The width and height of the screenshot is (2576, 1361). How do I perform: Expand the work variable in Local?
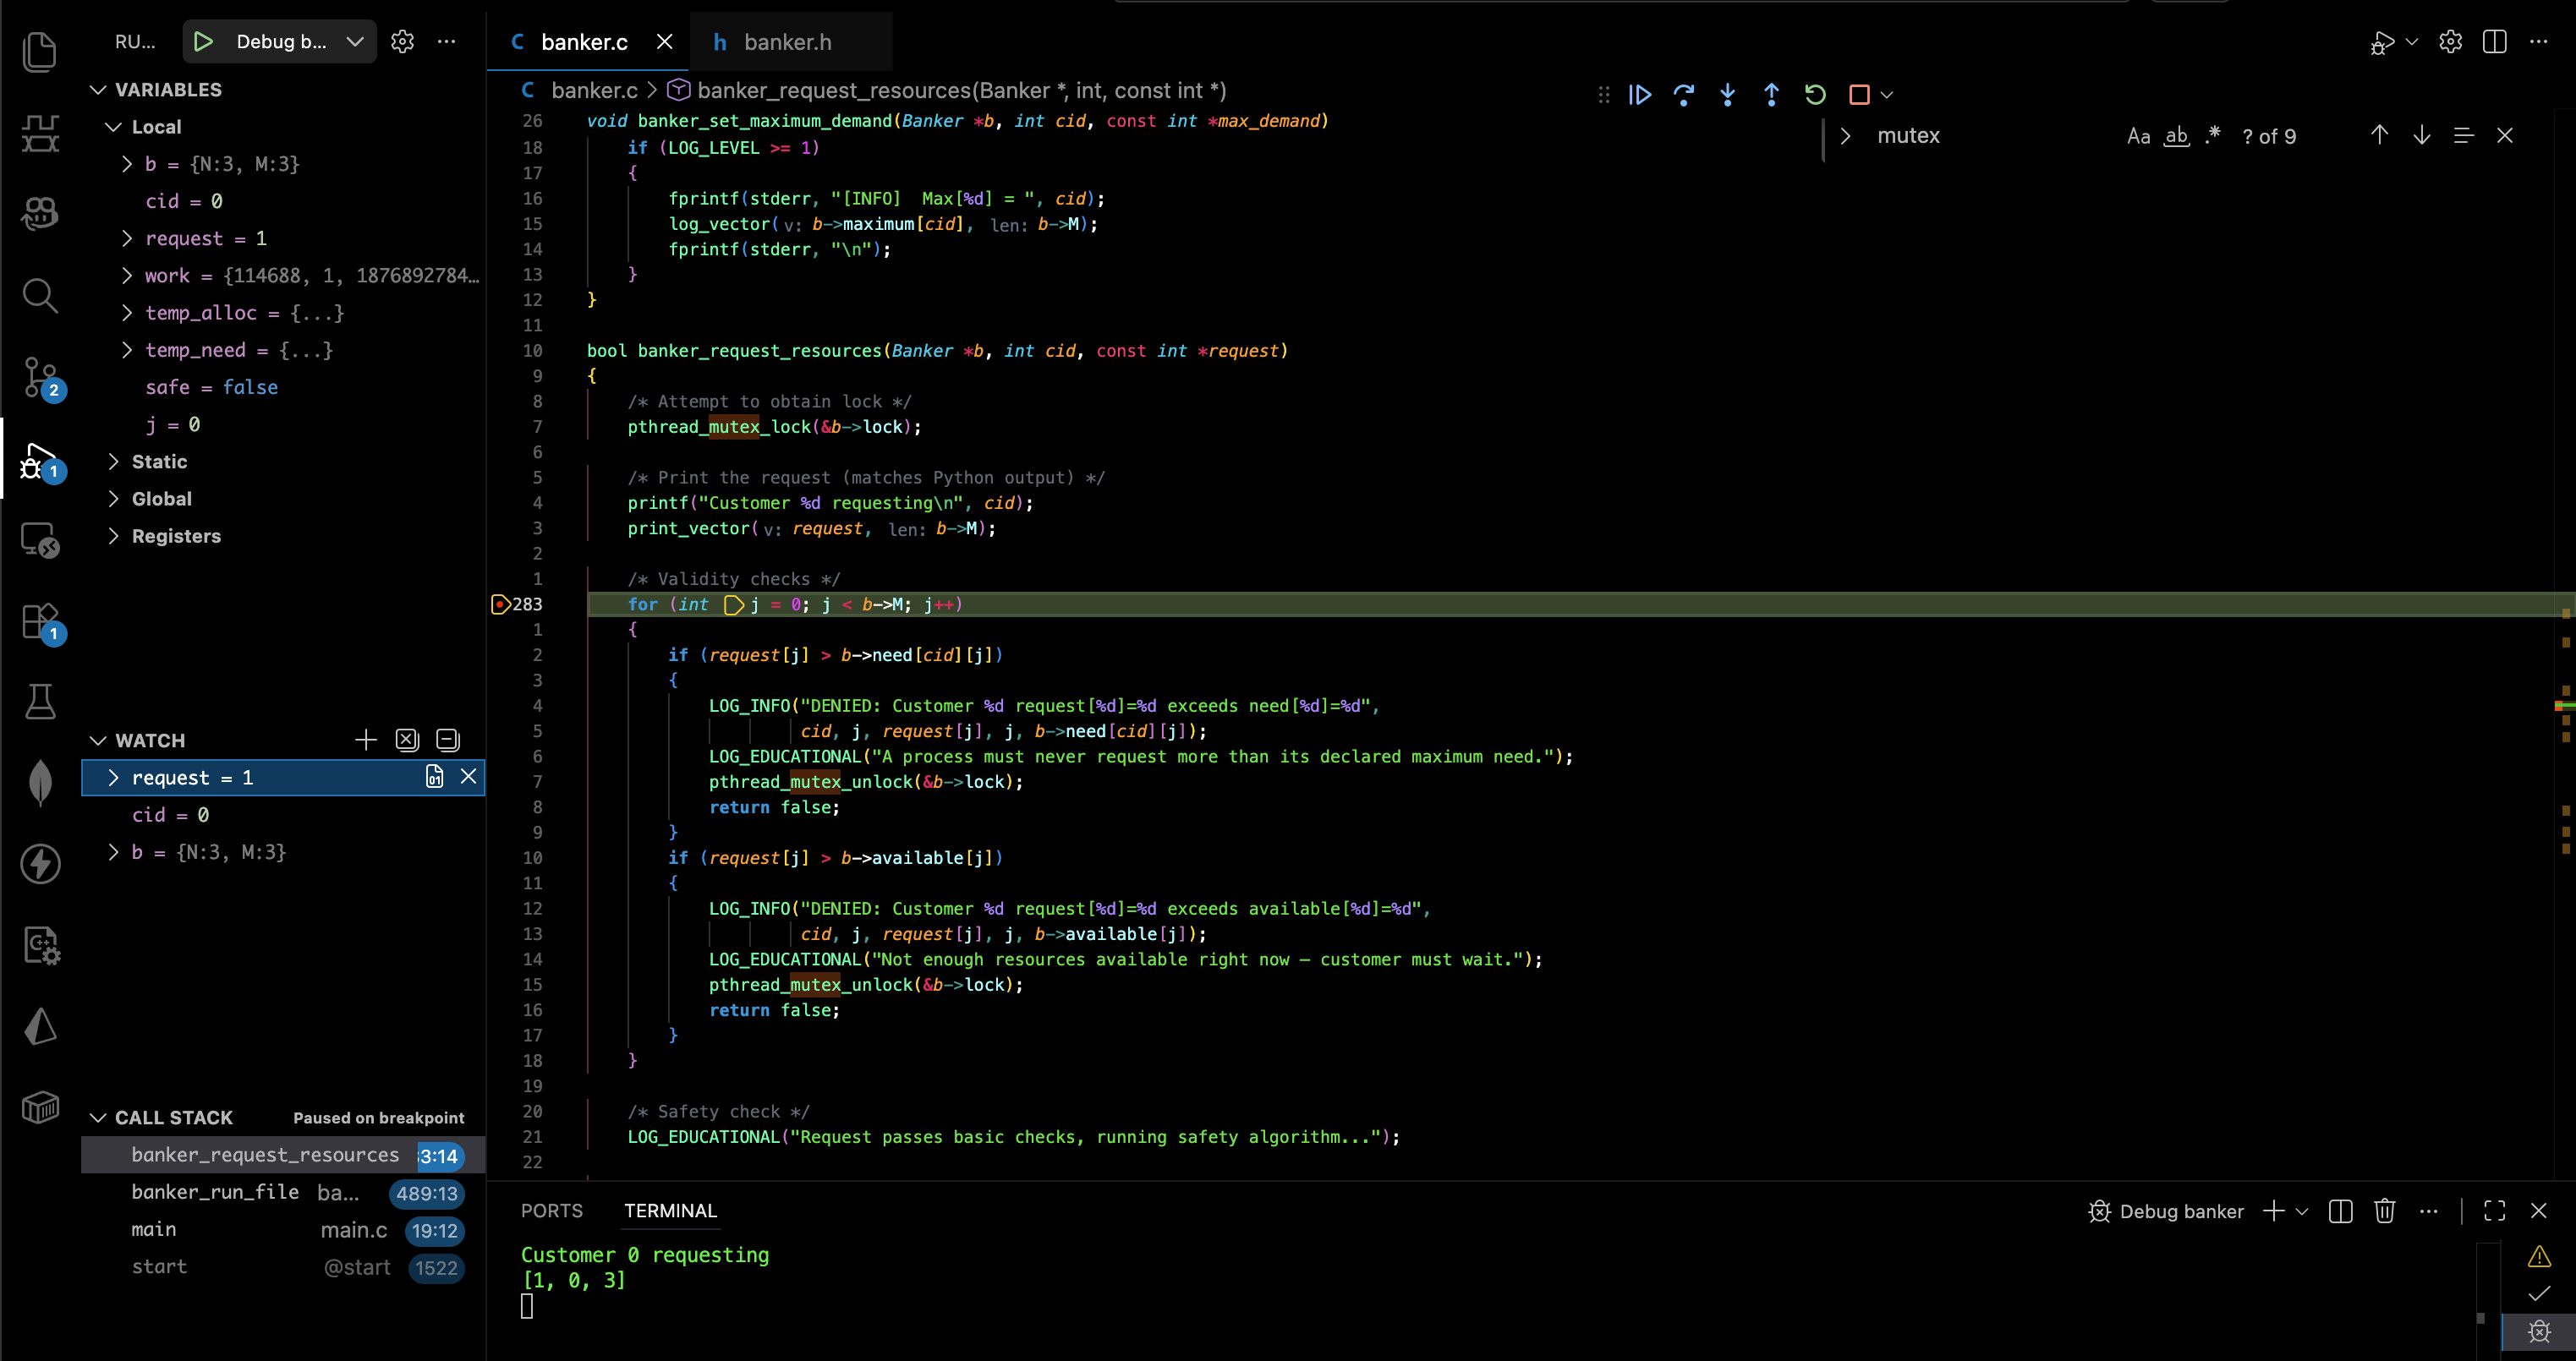tap(127, 276)
